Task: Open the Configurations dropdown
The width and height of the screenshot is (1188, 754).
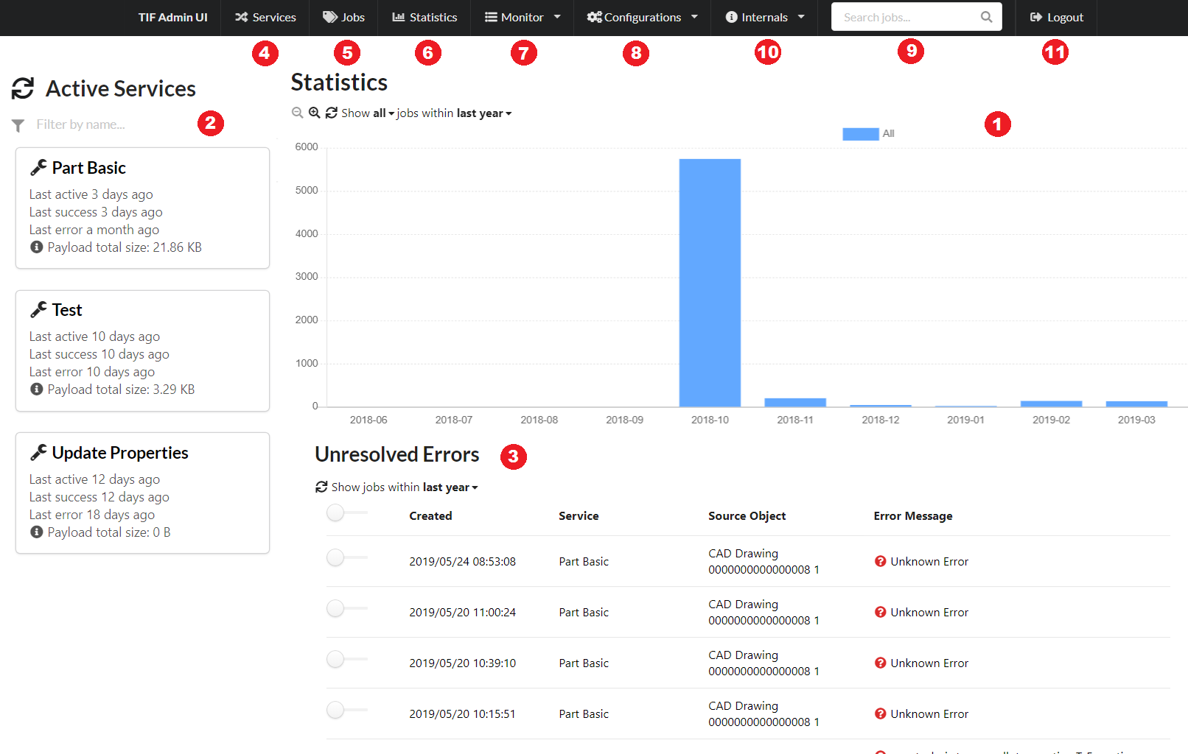Action: [x=642, y=17]
